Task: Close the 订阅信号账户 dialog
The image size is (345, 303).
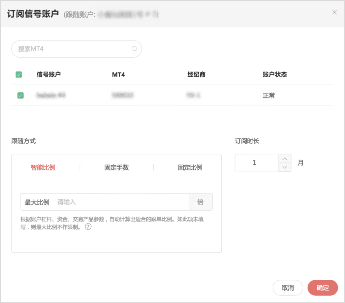Action: tap(334, 12)
